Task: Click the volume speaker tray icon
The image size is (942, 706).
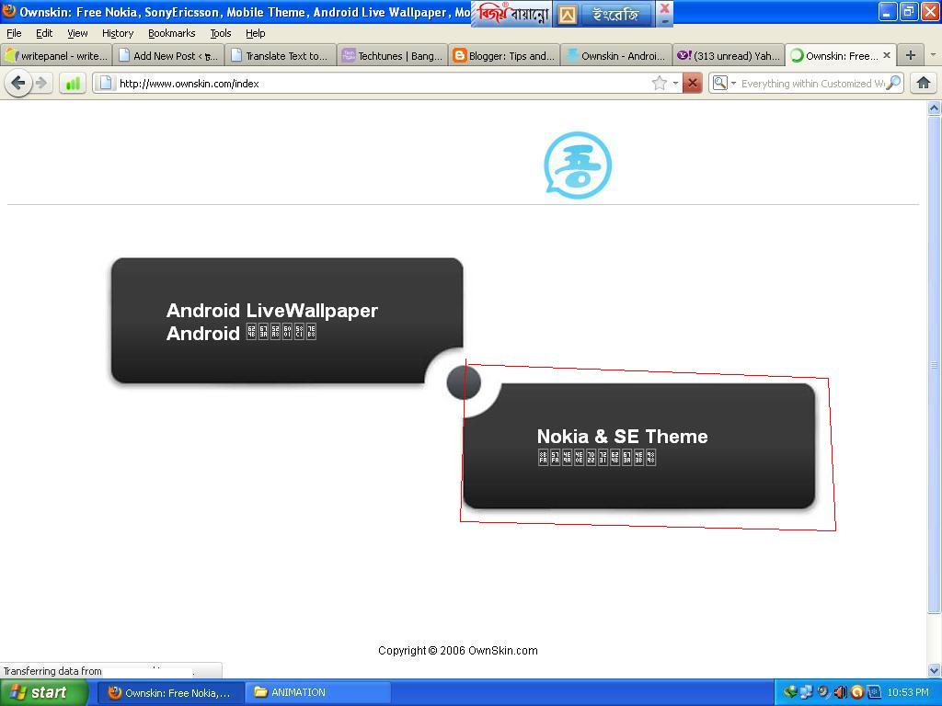Action: (x=840, y=692)
